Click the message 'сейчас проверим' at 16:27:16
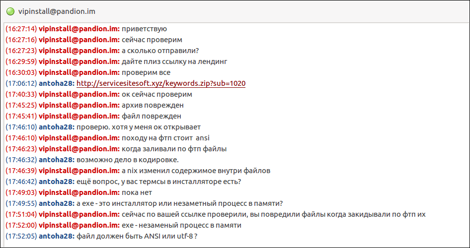The image size is (470, 248). [x=152, y=40]
